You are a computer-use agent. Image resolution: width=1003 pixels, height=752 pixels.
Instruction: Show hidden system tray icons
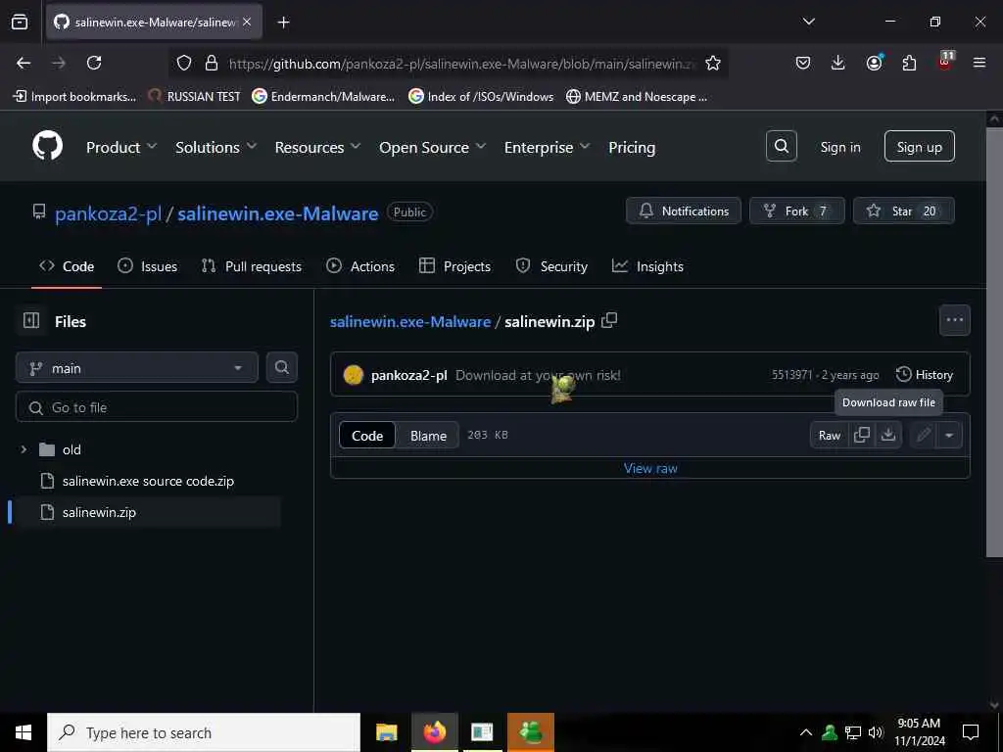pos(806,732)
